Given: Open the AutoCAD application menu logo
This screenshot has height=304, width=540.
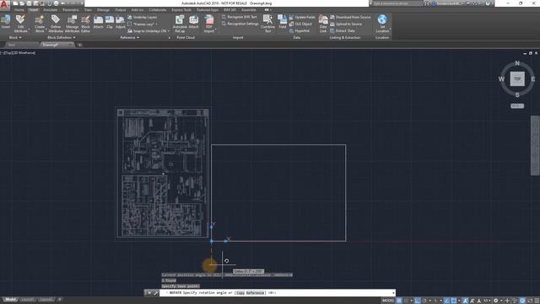Looking at the screenshot, I should pyautogui.click(x=4, y=4).
